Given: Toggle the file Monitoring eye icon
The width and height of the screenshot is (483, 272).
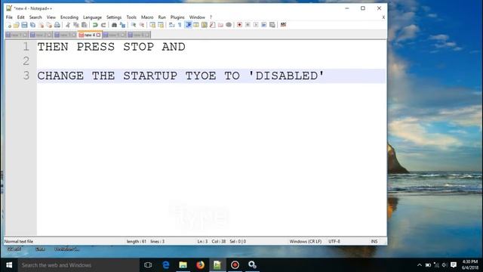Looking at the screenshot, I should pyautogui.click(x=229, y=25).
